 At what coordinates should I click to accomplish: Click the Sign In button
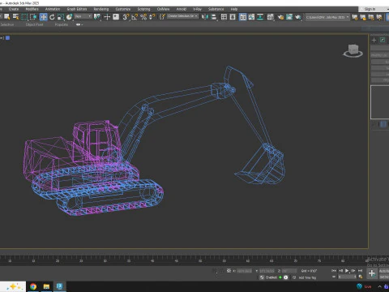(370, 9)
